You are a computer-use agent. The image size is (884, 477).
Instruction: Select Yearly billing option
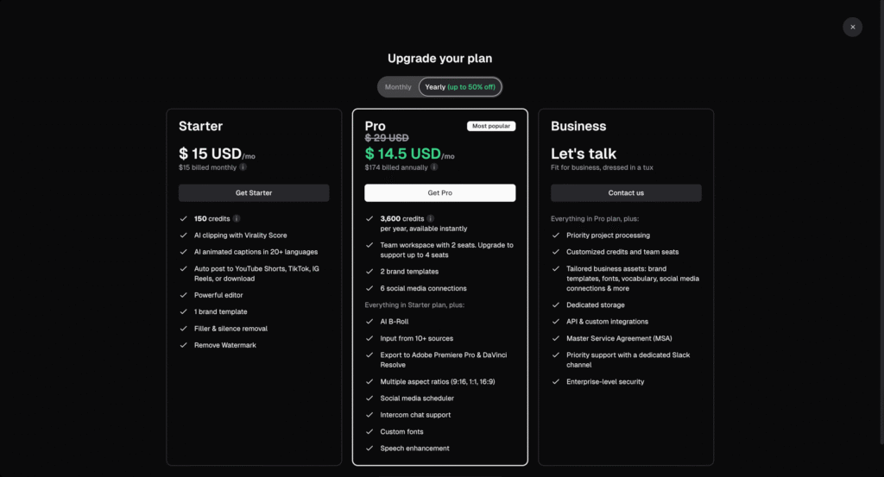pyautogui.click(x=459, y=87)
